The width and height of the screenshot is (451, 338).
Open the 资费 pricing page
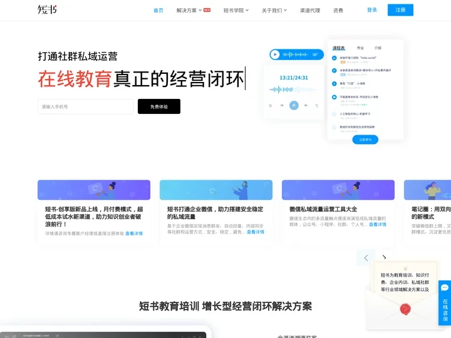pos(338,11)
